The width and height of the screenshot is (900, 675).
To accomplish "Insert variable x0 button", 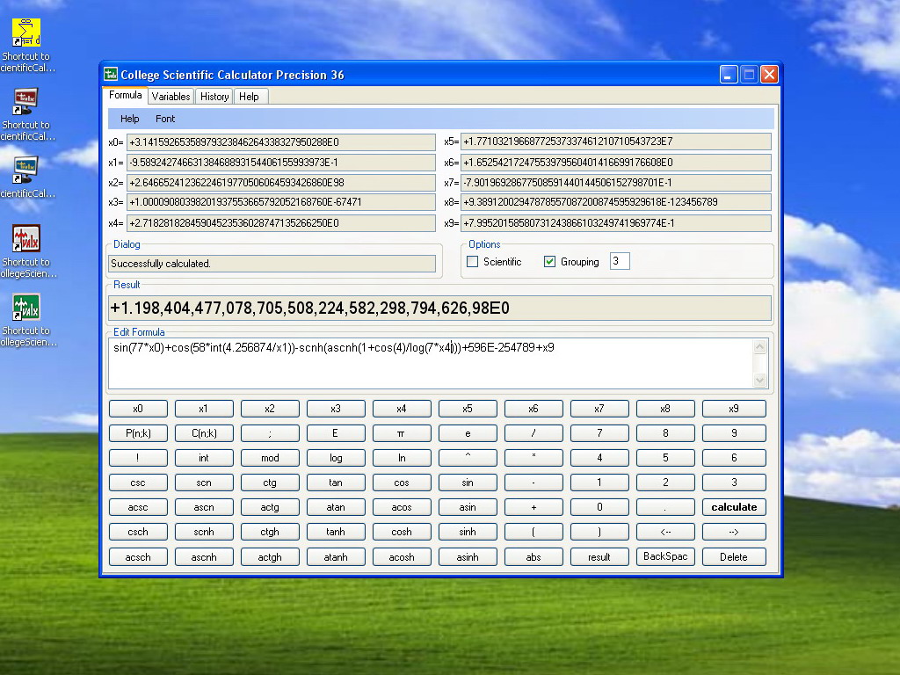I will click(138, 409).
